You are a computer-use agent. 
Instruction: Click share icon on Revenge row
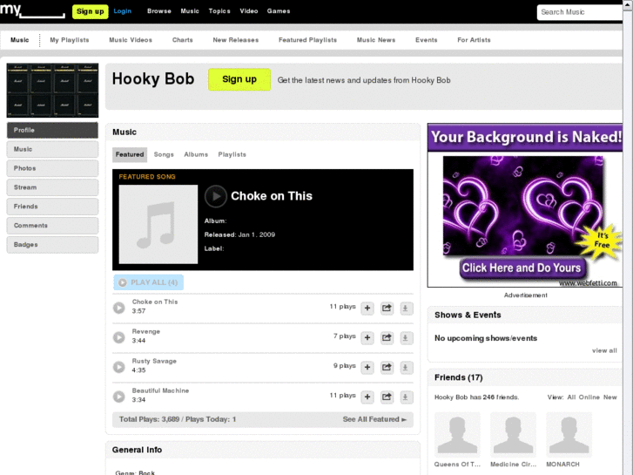387,337
